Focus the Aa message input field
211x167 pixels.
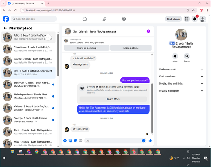[x=113, y=140]
